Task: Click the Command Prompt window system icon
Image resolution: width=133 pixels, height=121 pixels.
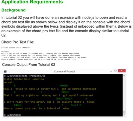Action: point(5,71)
